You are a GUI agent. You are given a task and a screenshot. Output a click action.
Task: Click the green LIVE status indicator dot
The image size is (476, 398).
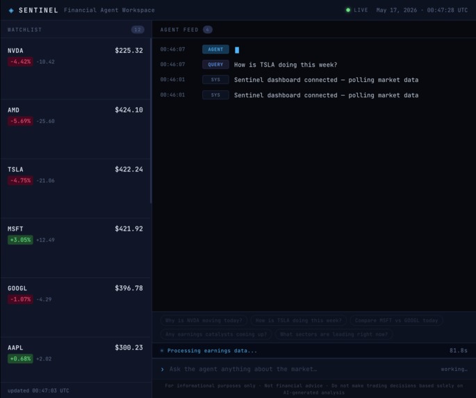tap(348, 10)
